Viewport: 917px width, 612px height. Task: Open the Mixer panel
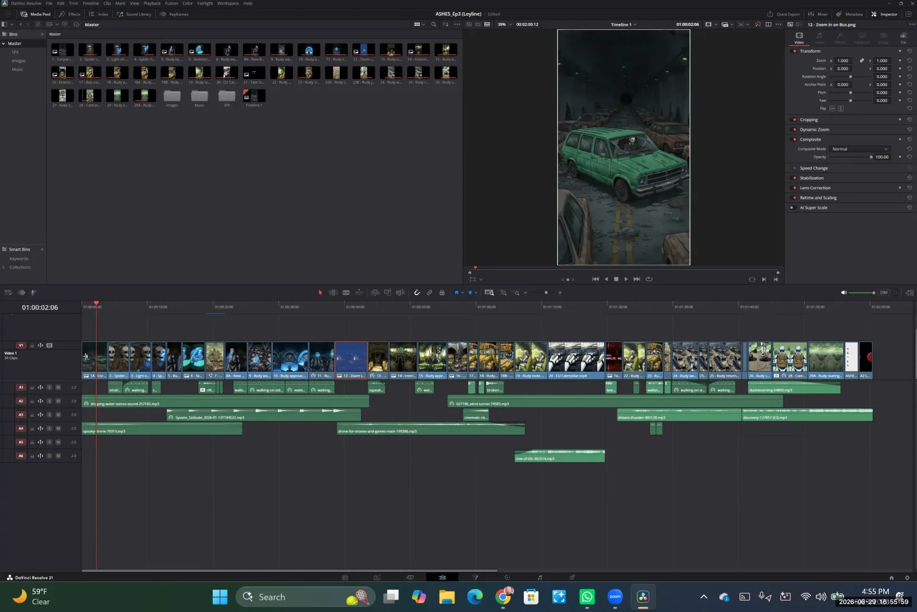coord(818,14)
